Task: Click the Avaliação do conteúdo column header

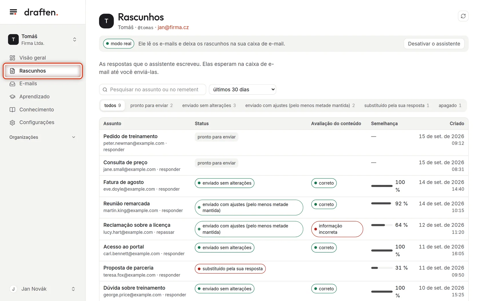Action: [336, 124]
